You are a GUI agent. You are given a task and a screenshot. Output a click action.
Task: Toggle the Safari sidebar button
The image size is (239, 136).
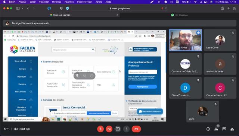point(18,8)
